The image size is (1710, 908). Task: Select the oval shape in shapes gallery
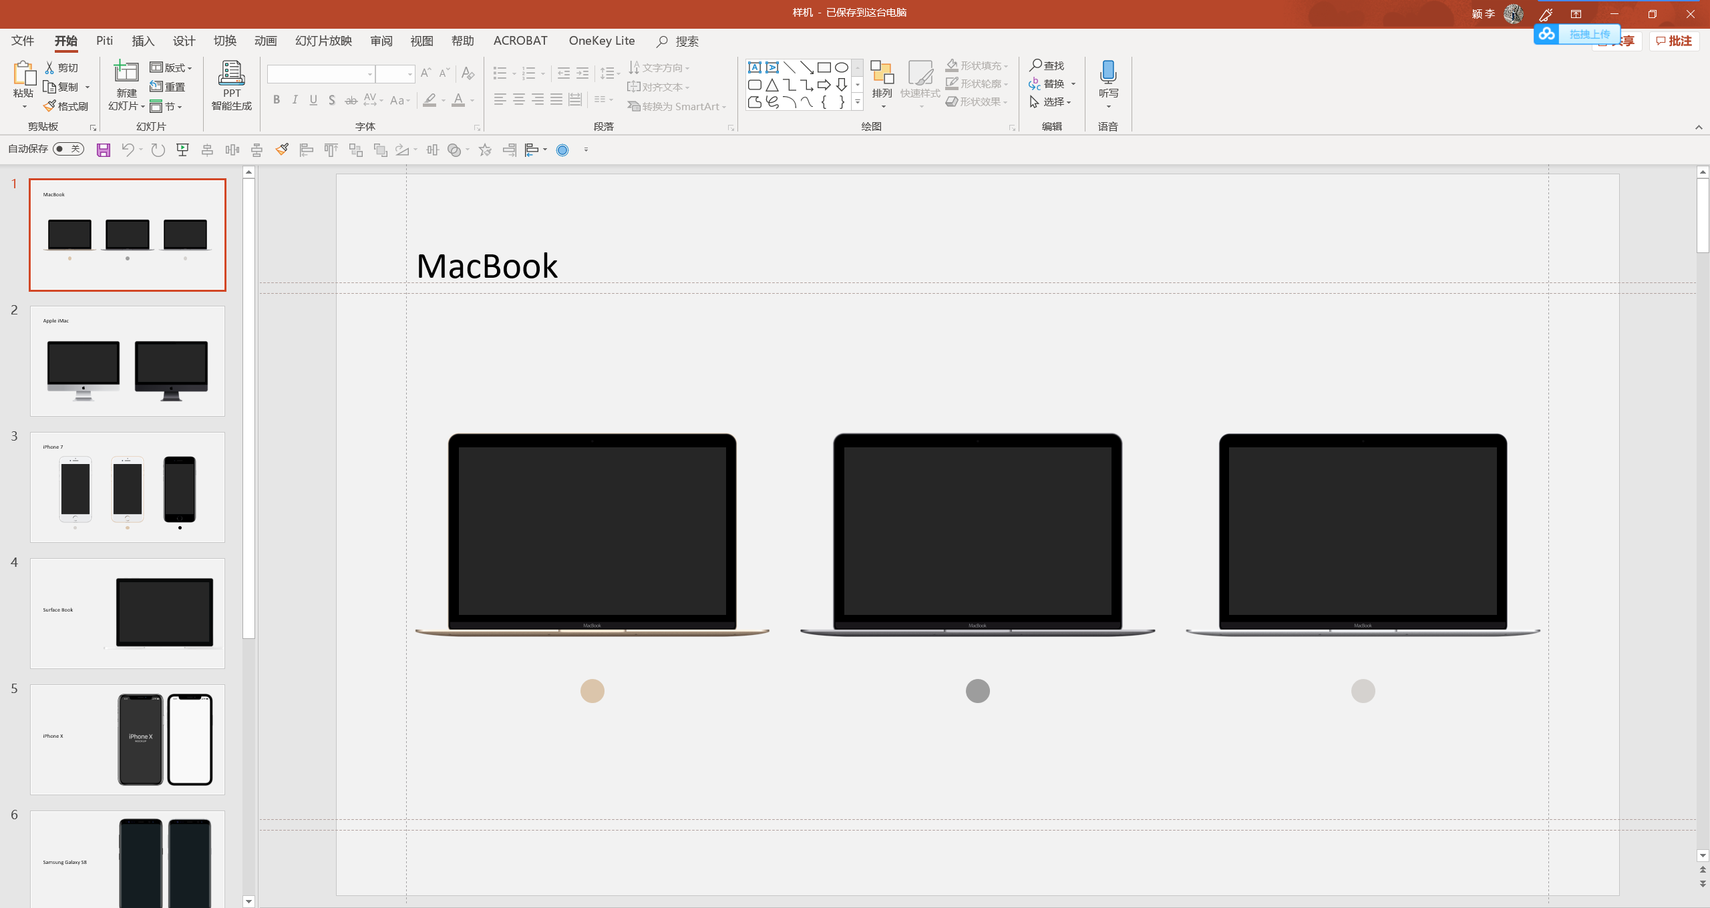click(x=842, y=67)
